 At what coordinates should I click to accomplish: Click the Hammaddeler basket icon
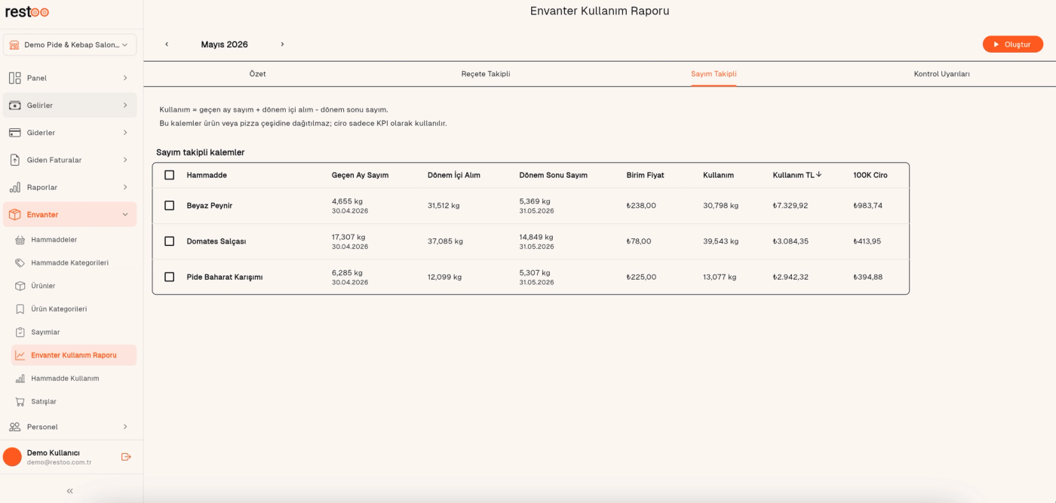20,240
